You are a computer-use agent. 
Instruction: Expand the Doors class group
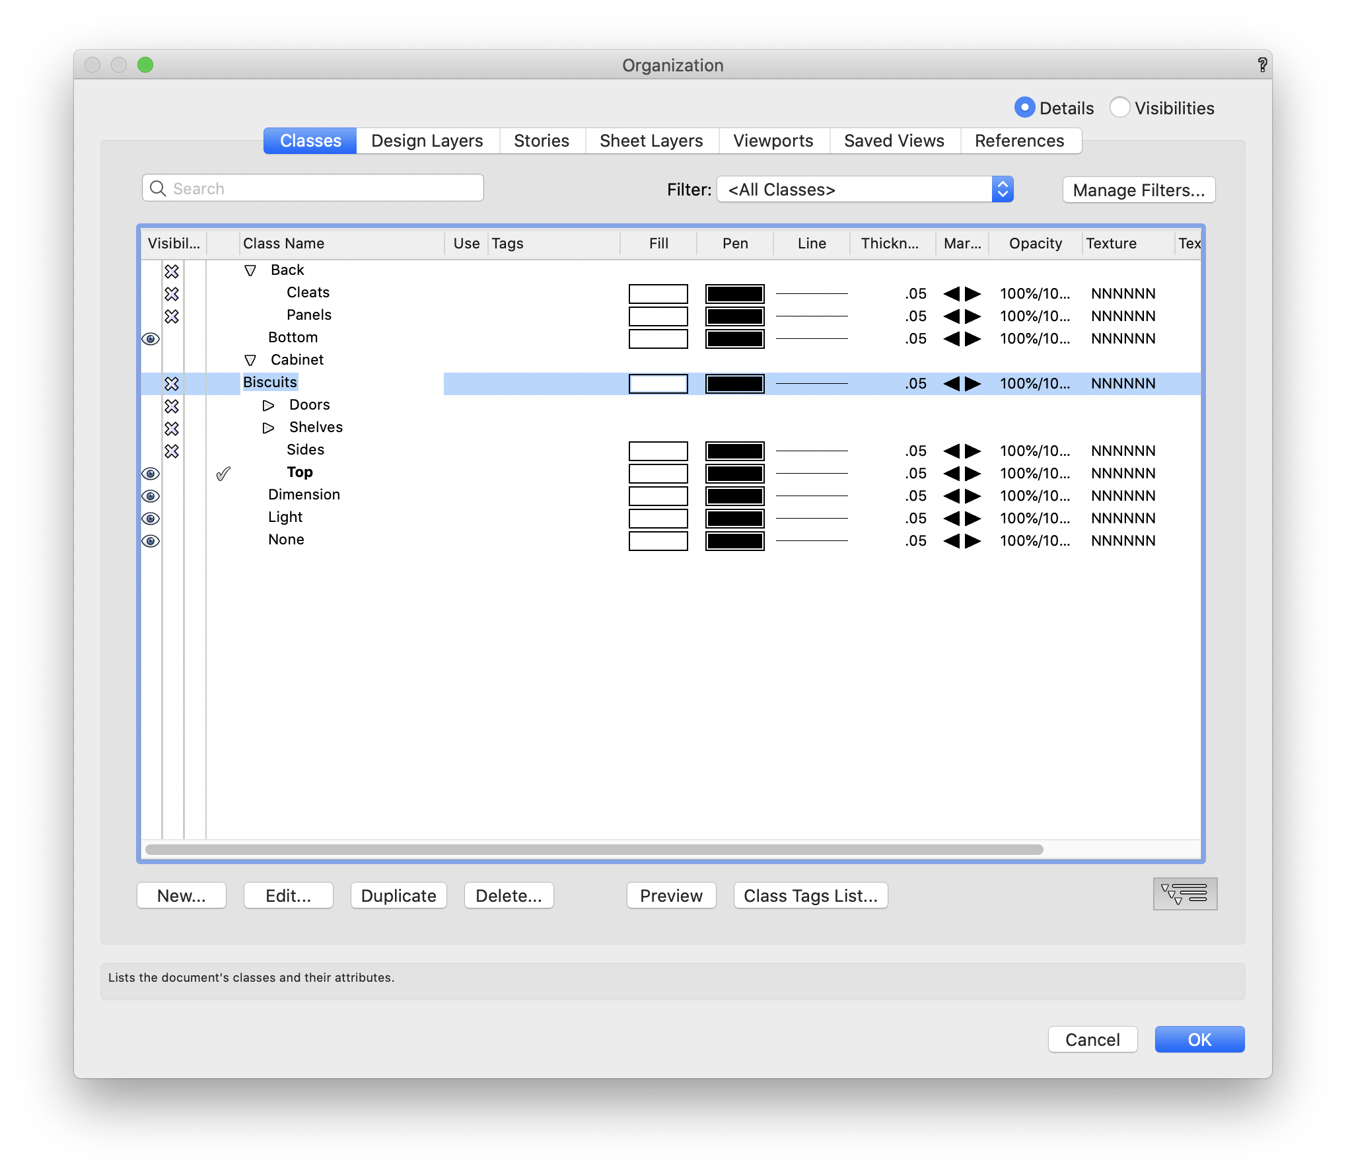[x=268, y=405]
